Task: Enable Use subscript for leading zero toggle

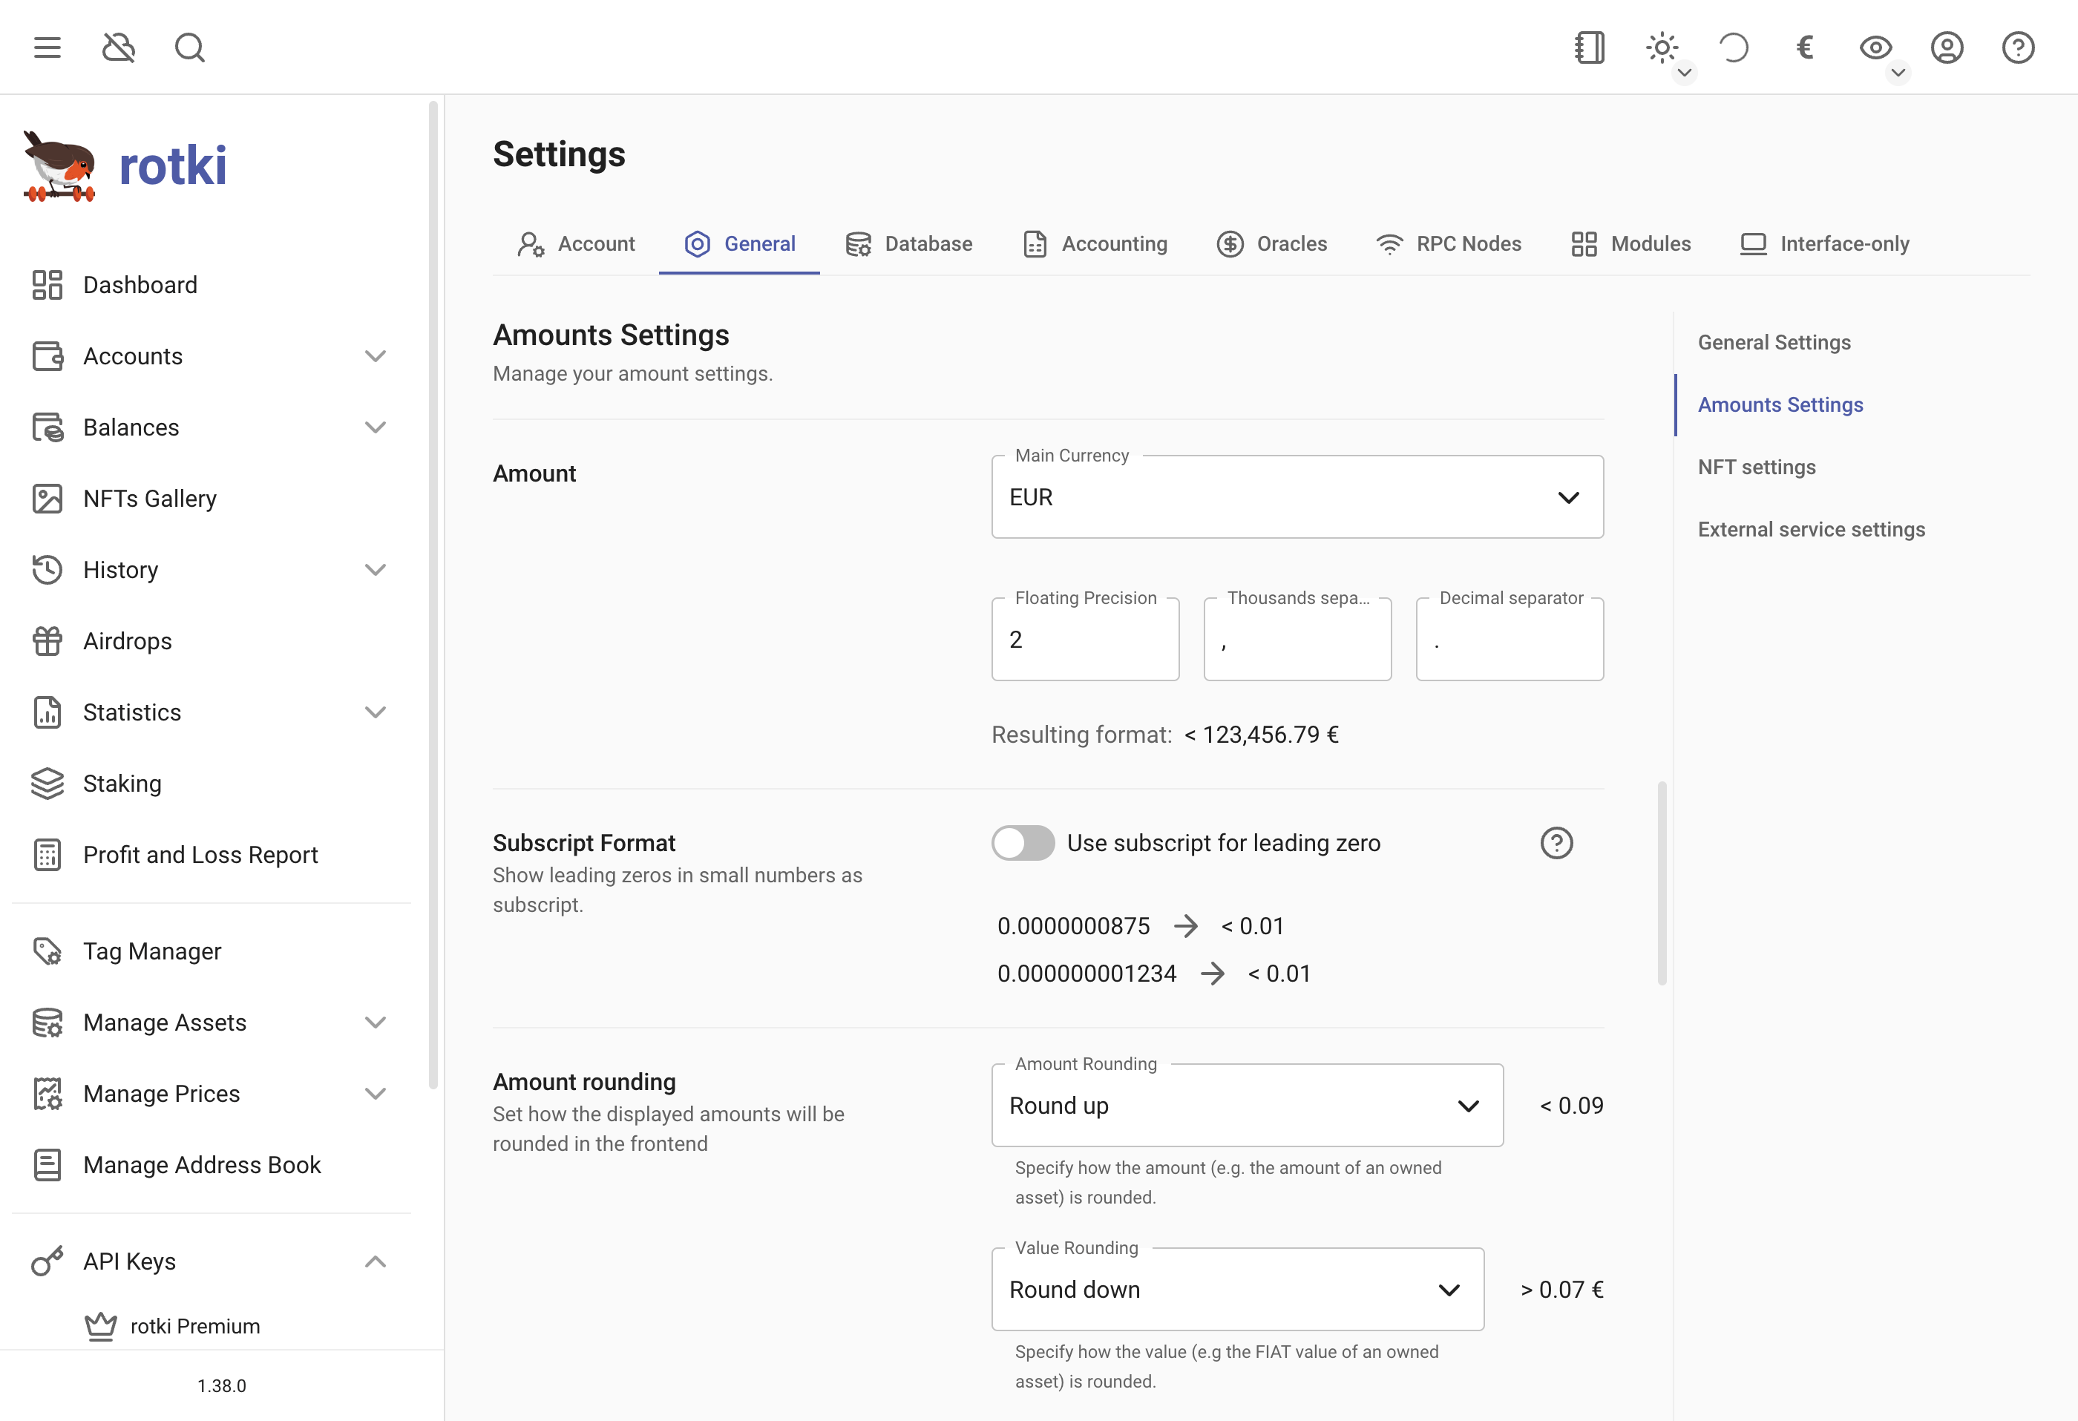Action: tap(1023, 842)
